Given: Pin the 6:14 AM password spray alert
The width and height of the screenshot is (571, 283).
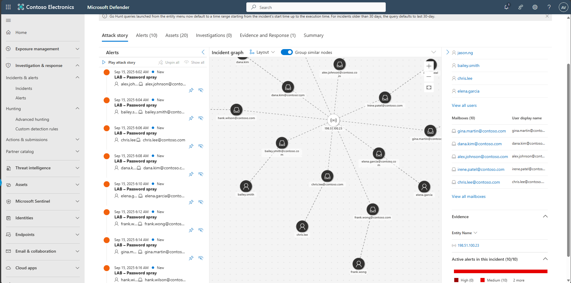Looking at the screenshot, I should [191, 258].
